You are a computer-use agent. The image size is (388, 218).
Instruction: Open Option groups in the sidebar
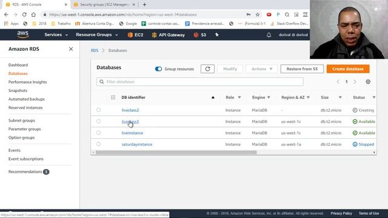click(x=22, y=137)
